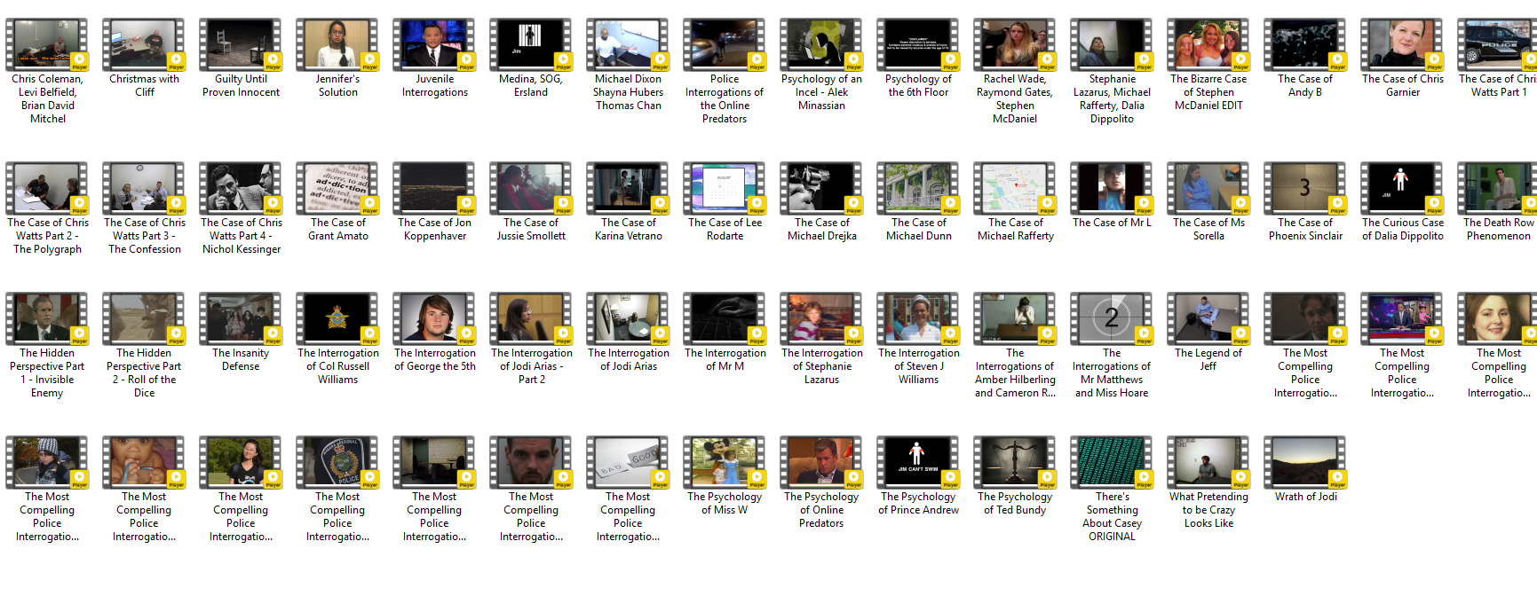This screenshot has width=1537, height=596.
Task: Select The Psychology of Miss W icon
Action: point(725,462)
